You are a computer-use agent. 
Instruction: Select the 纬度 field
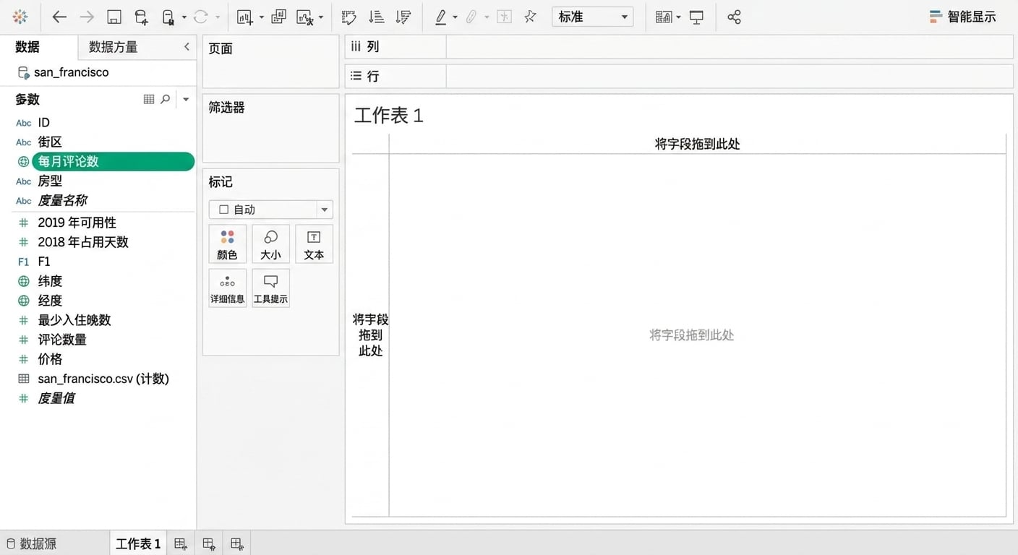coord(50,281)
